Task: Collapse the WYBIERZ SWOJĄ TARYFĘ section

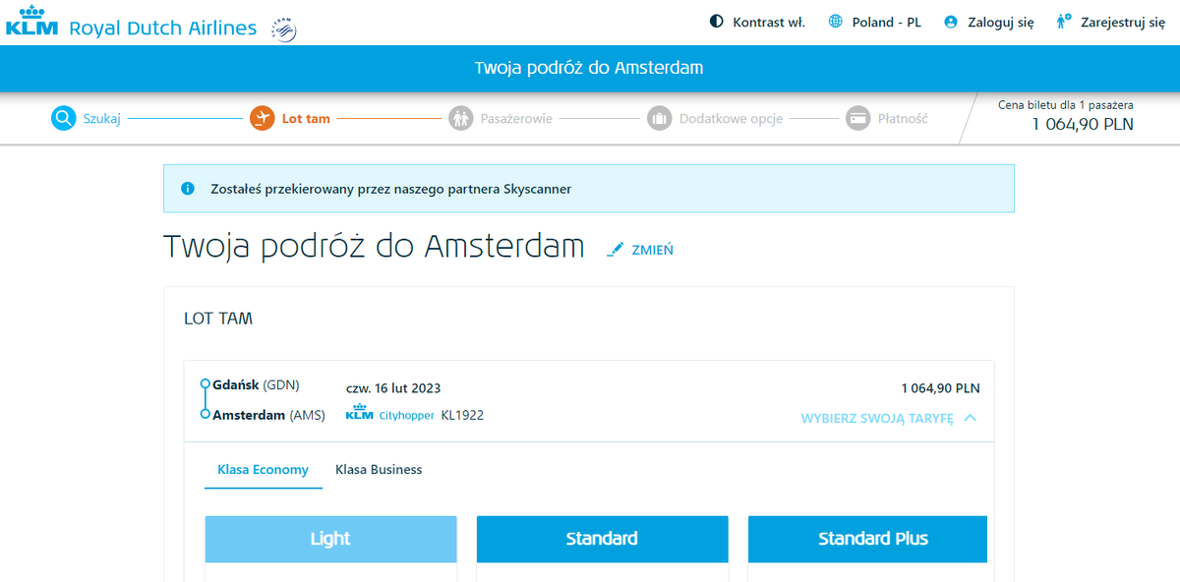Action: pos(889,418)
